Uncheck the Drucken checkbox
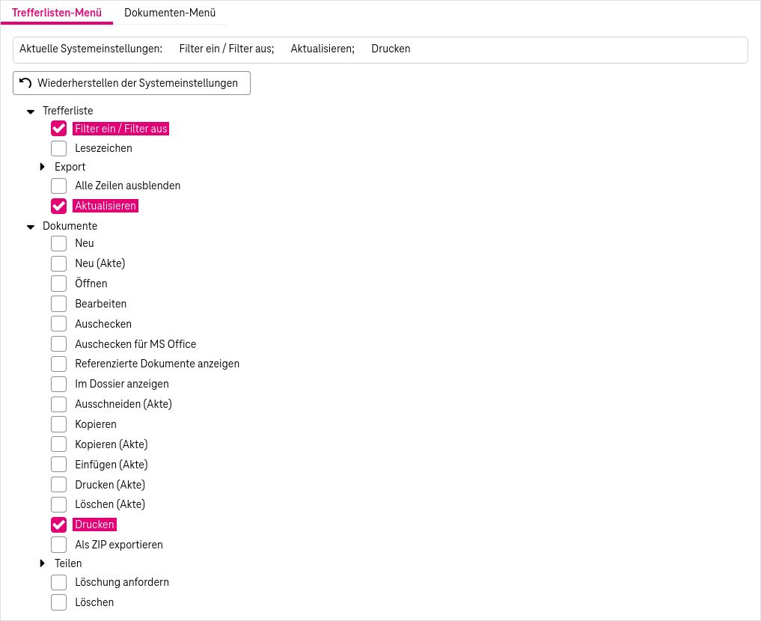Image resolution: width=761 pixels, height=621 pixels. (58, 524)
